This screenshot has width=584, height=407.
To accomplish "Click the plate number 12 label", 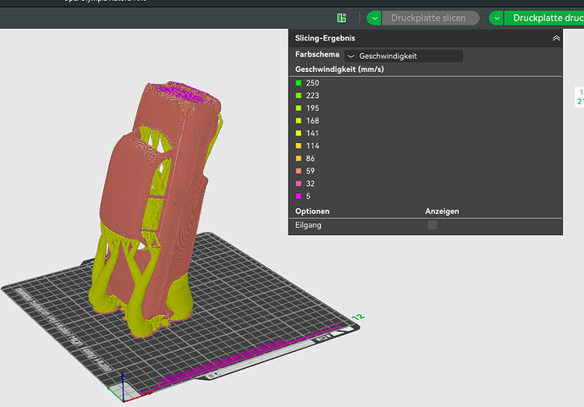I will (x=358, y=317).
